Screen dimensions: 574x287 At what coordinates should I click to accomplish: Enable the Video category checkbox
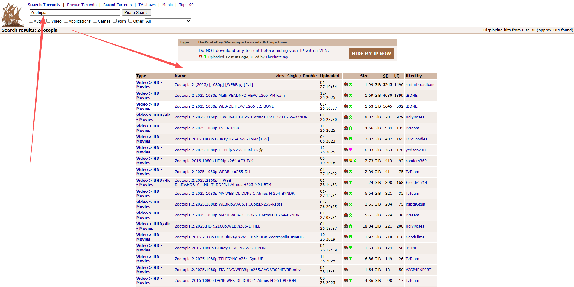[x=48, y=21]
